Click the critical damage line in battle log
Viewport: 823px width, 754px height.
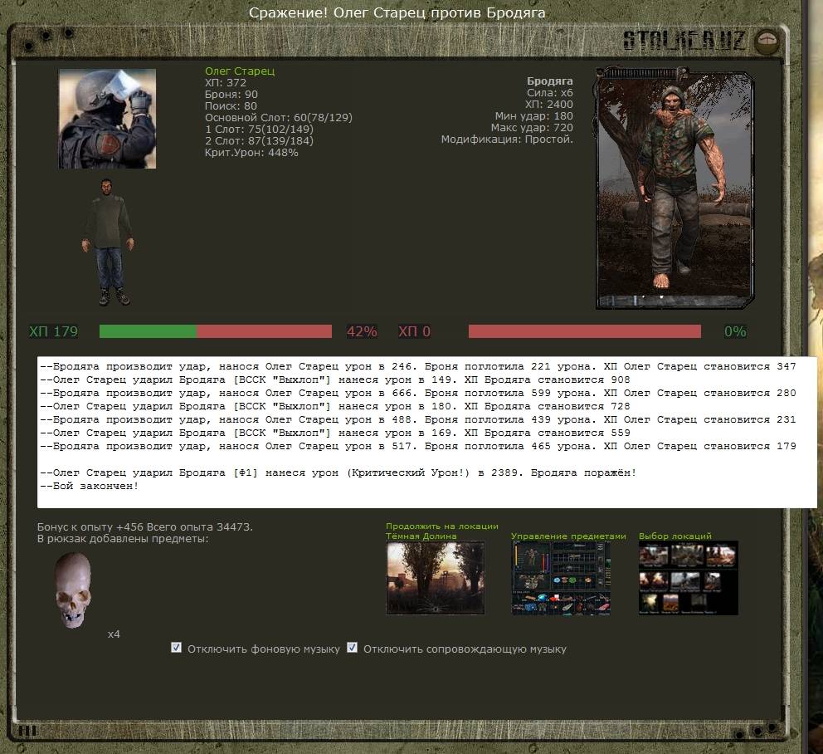click(x=338, y=472)
